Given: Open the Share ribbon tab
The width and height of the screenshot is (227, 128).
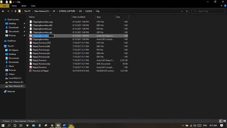Looking at the screenshot, I should pyautogui.click(x=24, y=6).
